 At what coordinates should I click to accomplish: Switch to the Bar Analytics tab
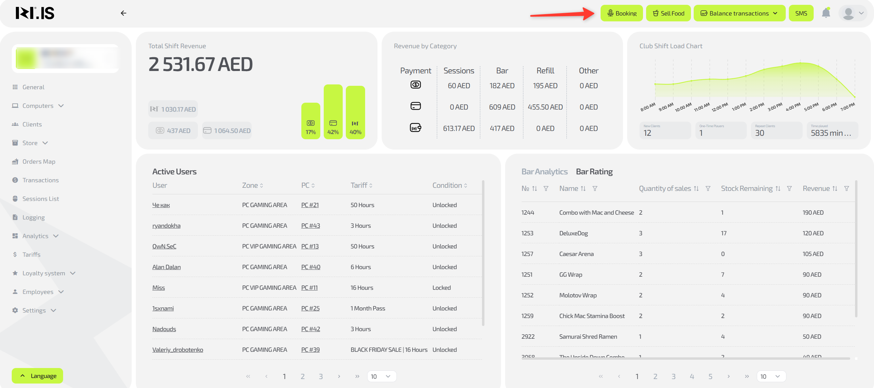(544, 172)
